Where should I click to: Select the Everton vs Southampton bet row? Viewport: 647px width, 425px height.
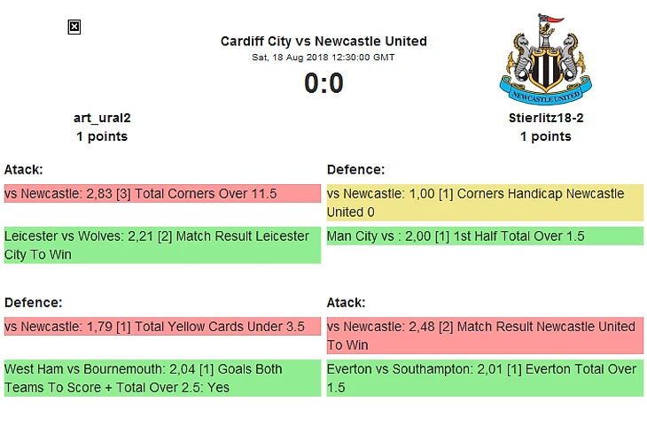485,378
